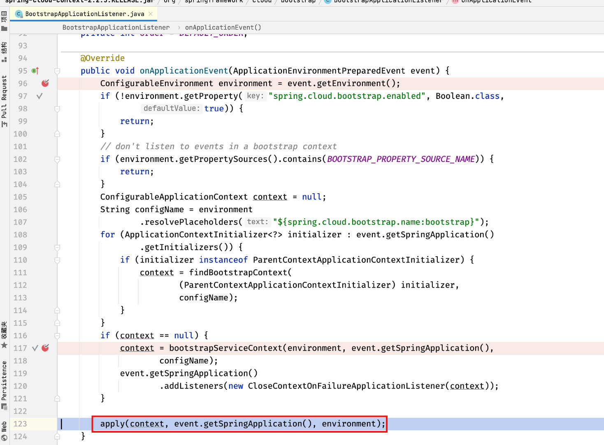Open the Pull Request tool window

tap(4, 101)
